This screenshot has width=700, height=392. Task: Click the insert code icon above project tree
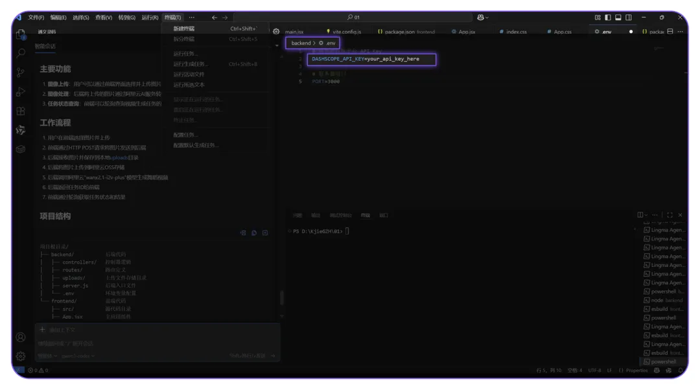pos(243,233)
